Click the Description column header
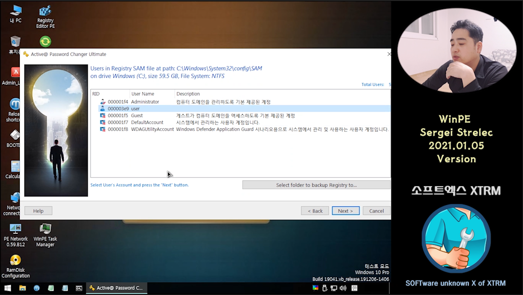 283,94
